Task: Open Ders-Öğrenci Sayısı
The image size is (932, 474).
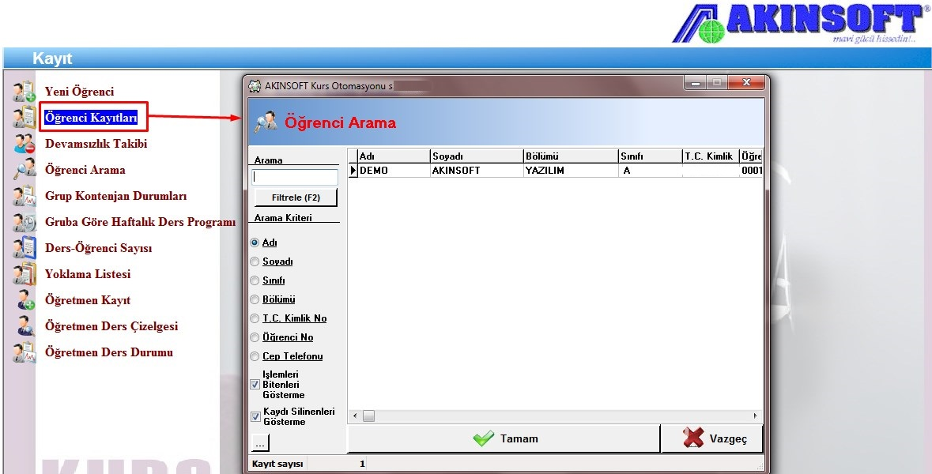Action: (99, 248)
